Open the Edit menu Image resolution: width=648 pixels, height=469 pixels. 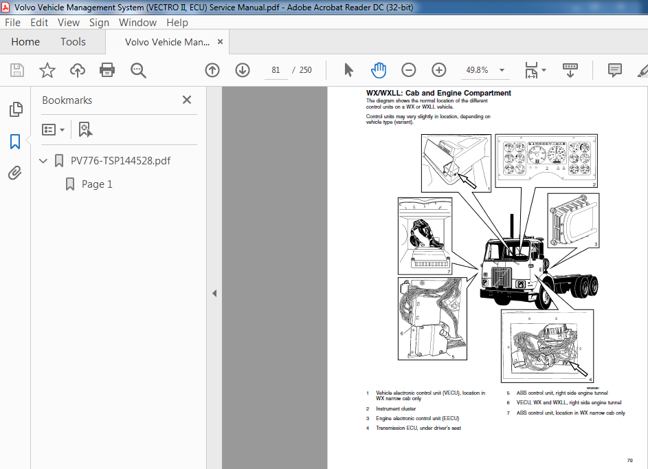[x=39, y=23]
